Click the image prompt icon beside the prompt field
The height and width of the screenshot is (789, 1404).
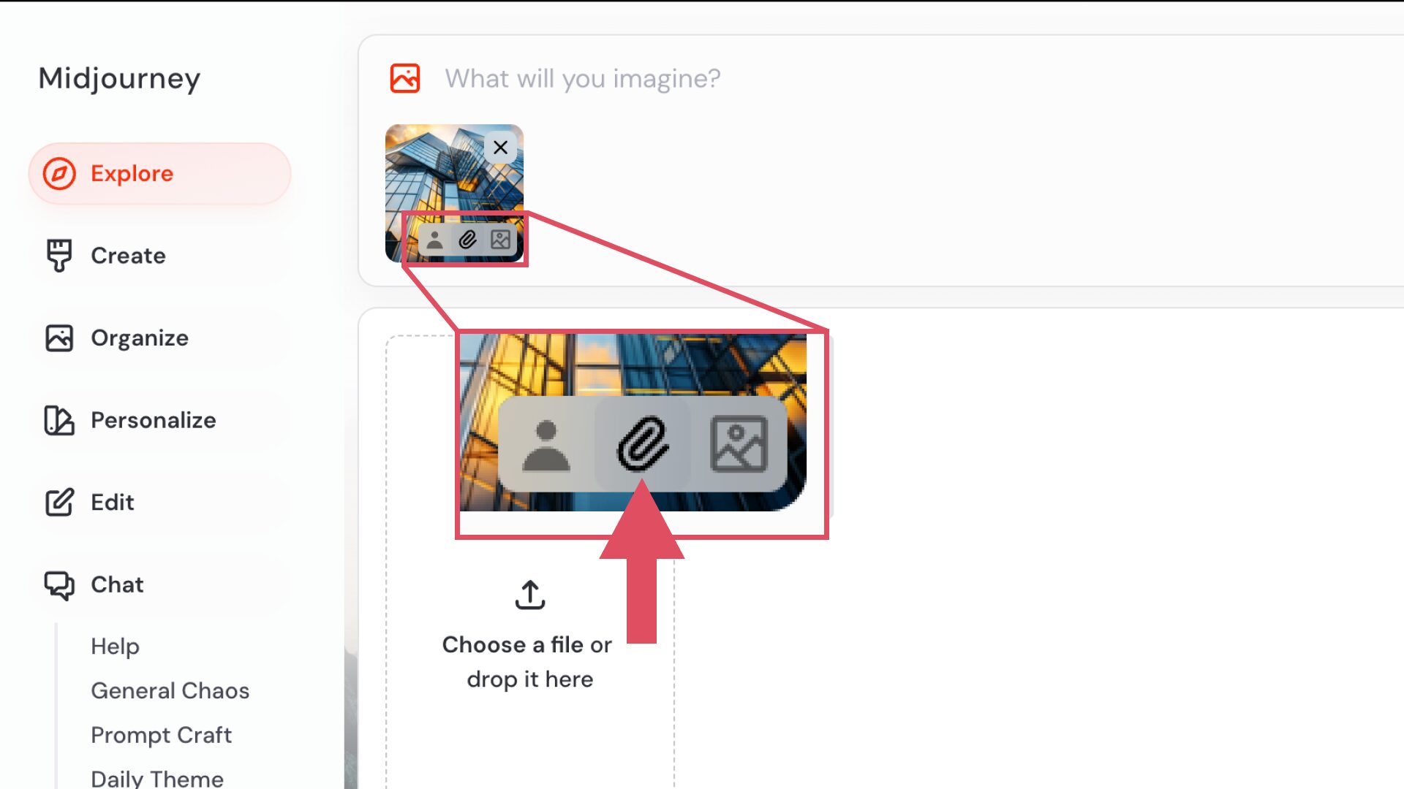[404, 78]
